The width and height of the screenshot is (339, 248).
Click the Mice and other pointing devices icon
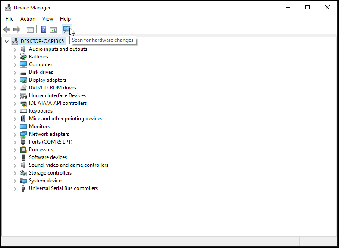23,119
